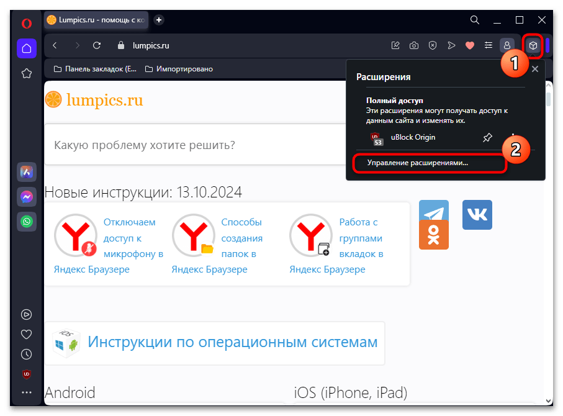The image size is (563, 416).
Task: Open the Telegram social button
Action: pos(434,210)
